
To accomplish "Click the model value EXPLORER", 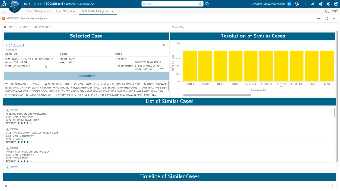I will (x=20, y=62).
